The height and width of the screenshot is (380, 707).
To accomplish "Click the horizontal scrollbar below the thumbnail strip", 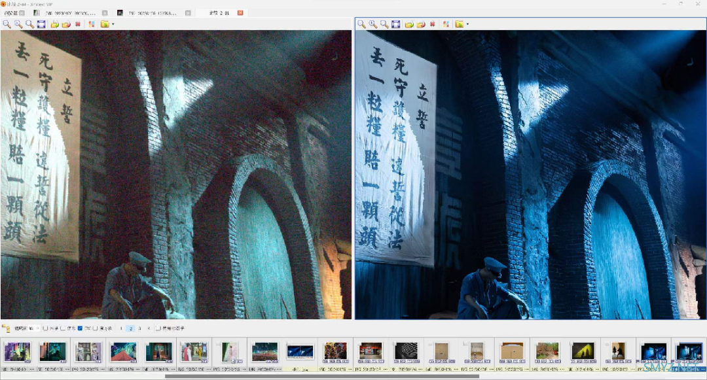I will tap(321, 376).
